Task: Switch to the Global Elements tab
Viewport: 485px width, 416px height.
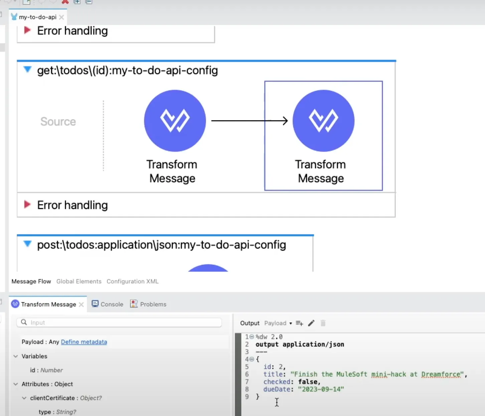Action: [79, 281]
